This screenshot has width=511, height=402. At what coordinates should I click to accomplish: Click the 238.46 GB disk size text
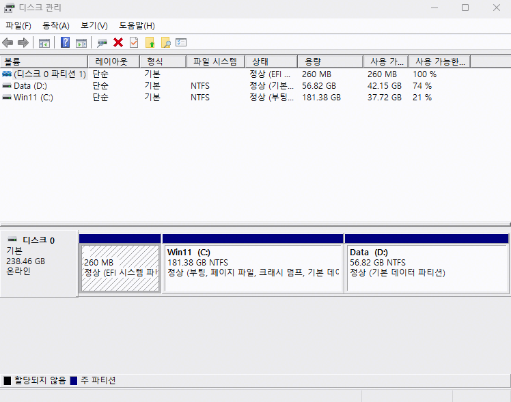click(25, 261)
